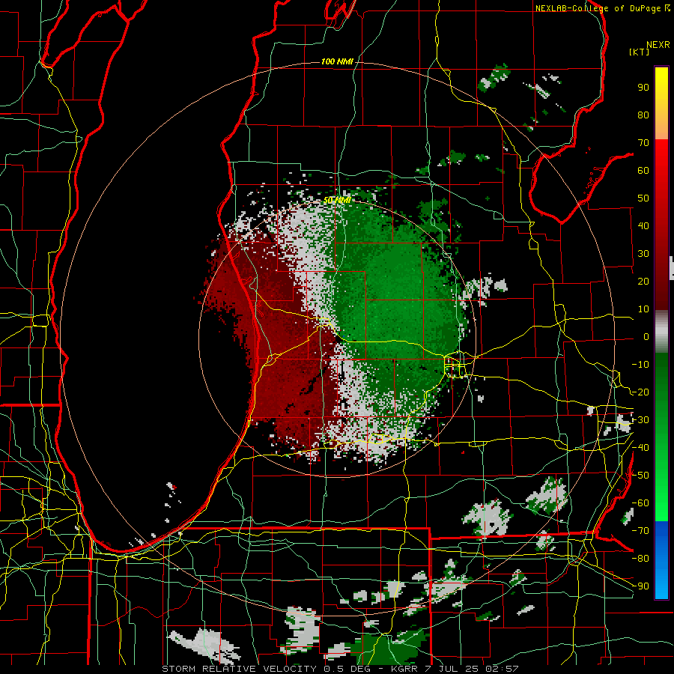Click the 30 label on the color scale
Screen dimensions: 674x674
643,254
